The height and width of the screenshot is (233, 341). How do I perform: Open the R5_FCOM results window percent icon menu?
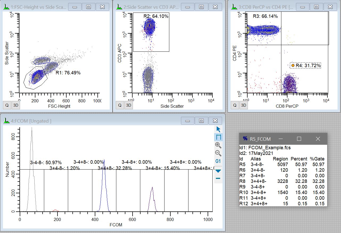pyautogui.click(x=245, y=139)
